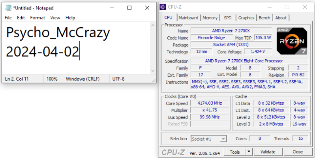This screenshot has width=315, height=158.
Task: Close the CPU-Z window via title bar X
Action: 305,7
